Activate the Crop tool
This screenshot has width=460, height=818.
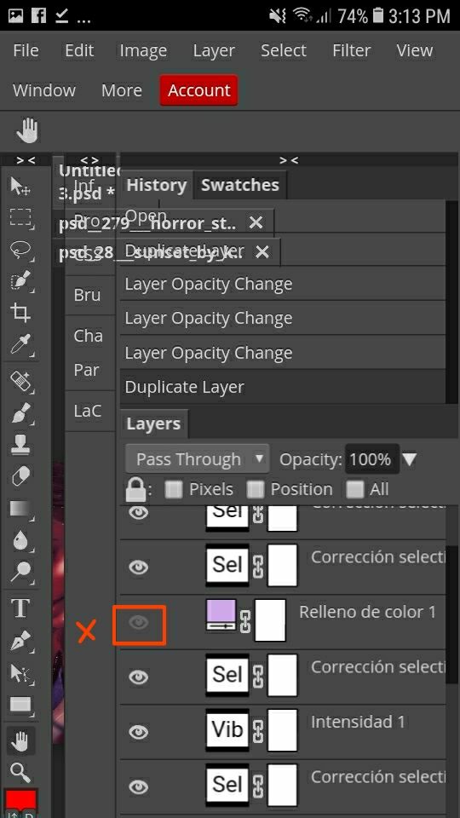(20, 313)
